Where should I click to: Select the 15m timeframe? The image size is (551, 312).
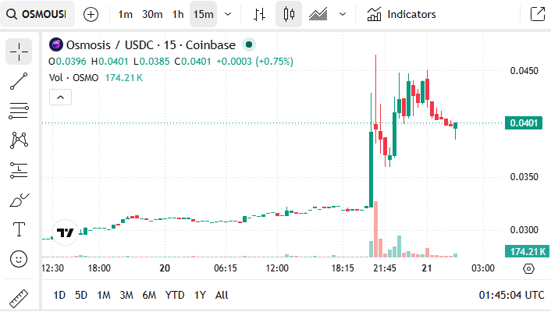(x=203, y=14)
